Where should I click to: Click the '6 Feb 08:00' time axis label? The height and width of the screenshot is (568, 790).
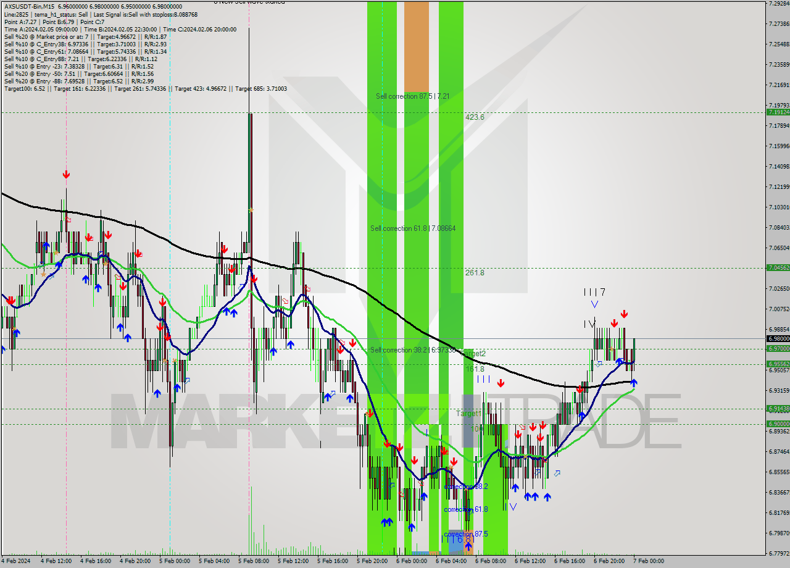[491, 561]
